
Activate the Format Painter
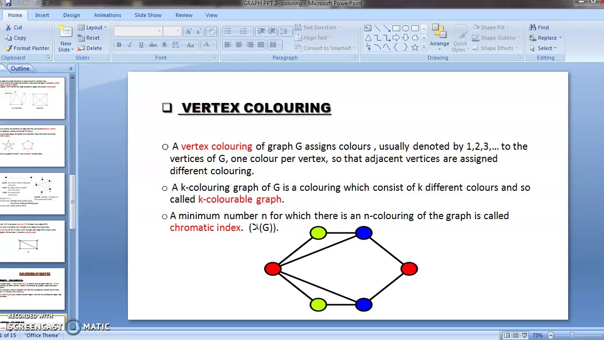click(27, 48)
